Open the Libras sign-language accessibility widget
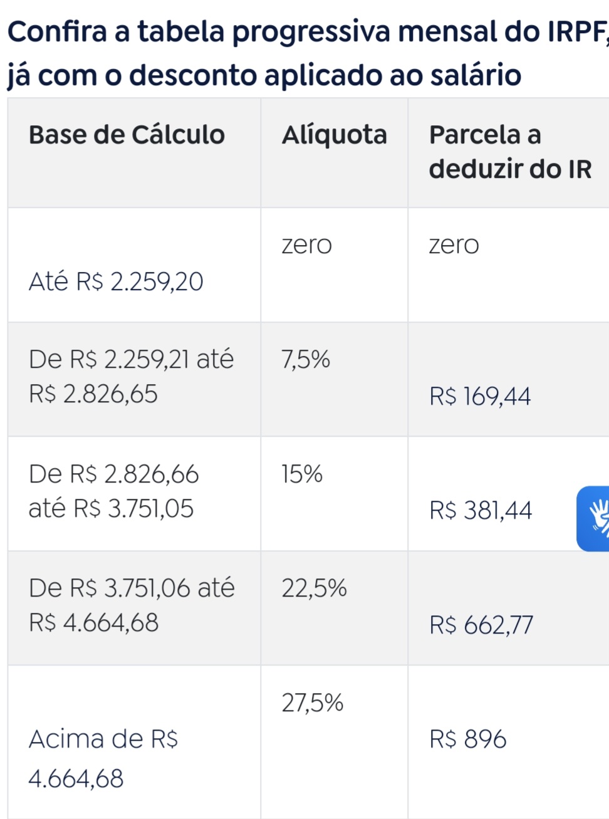Screen dimensions: 609x819 pos(594,518)
